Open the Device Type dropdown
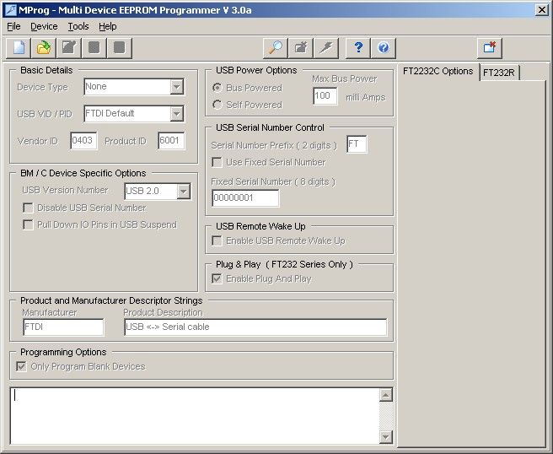 (177, 87)
